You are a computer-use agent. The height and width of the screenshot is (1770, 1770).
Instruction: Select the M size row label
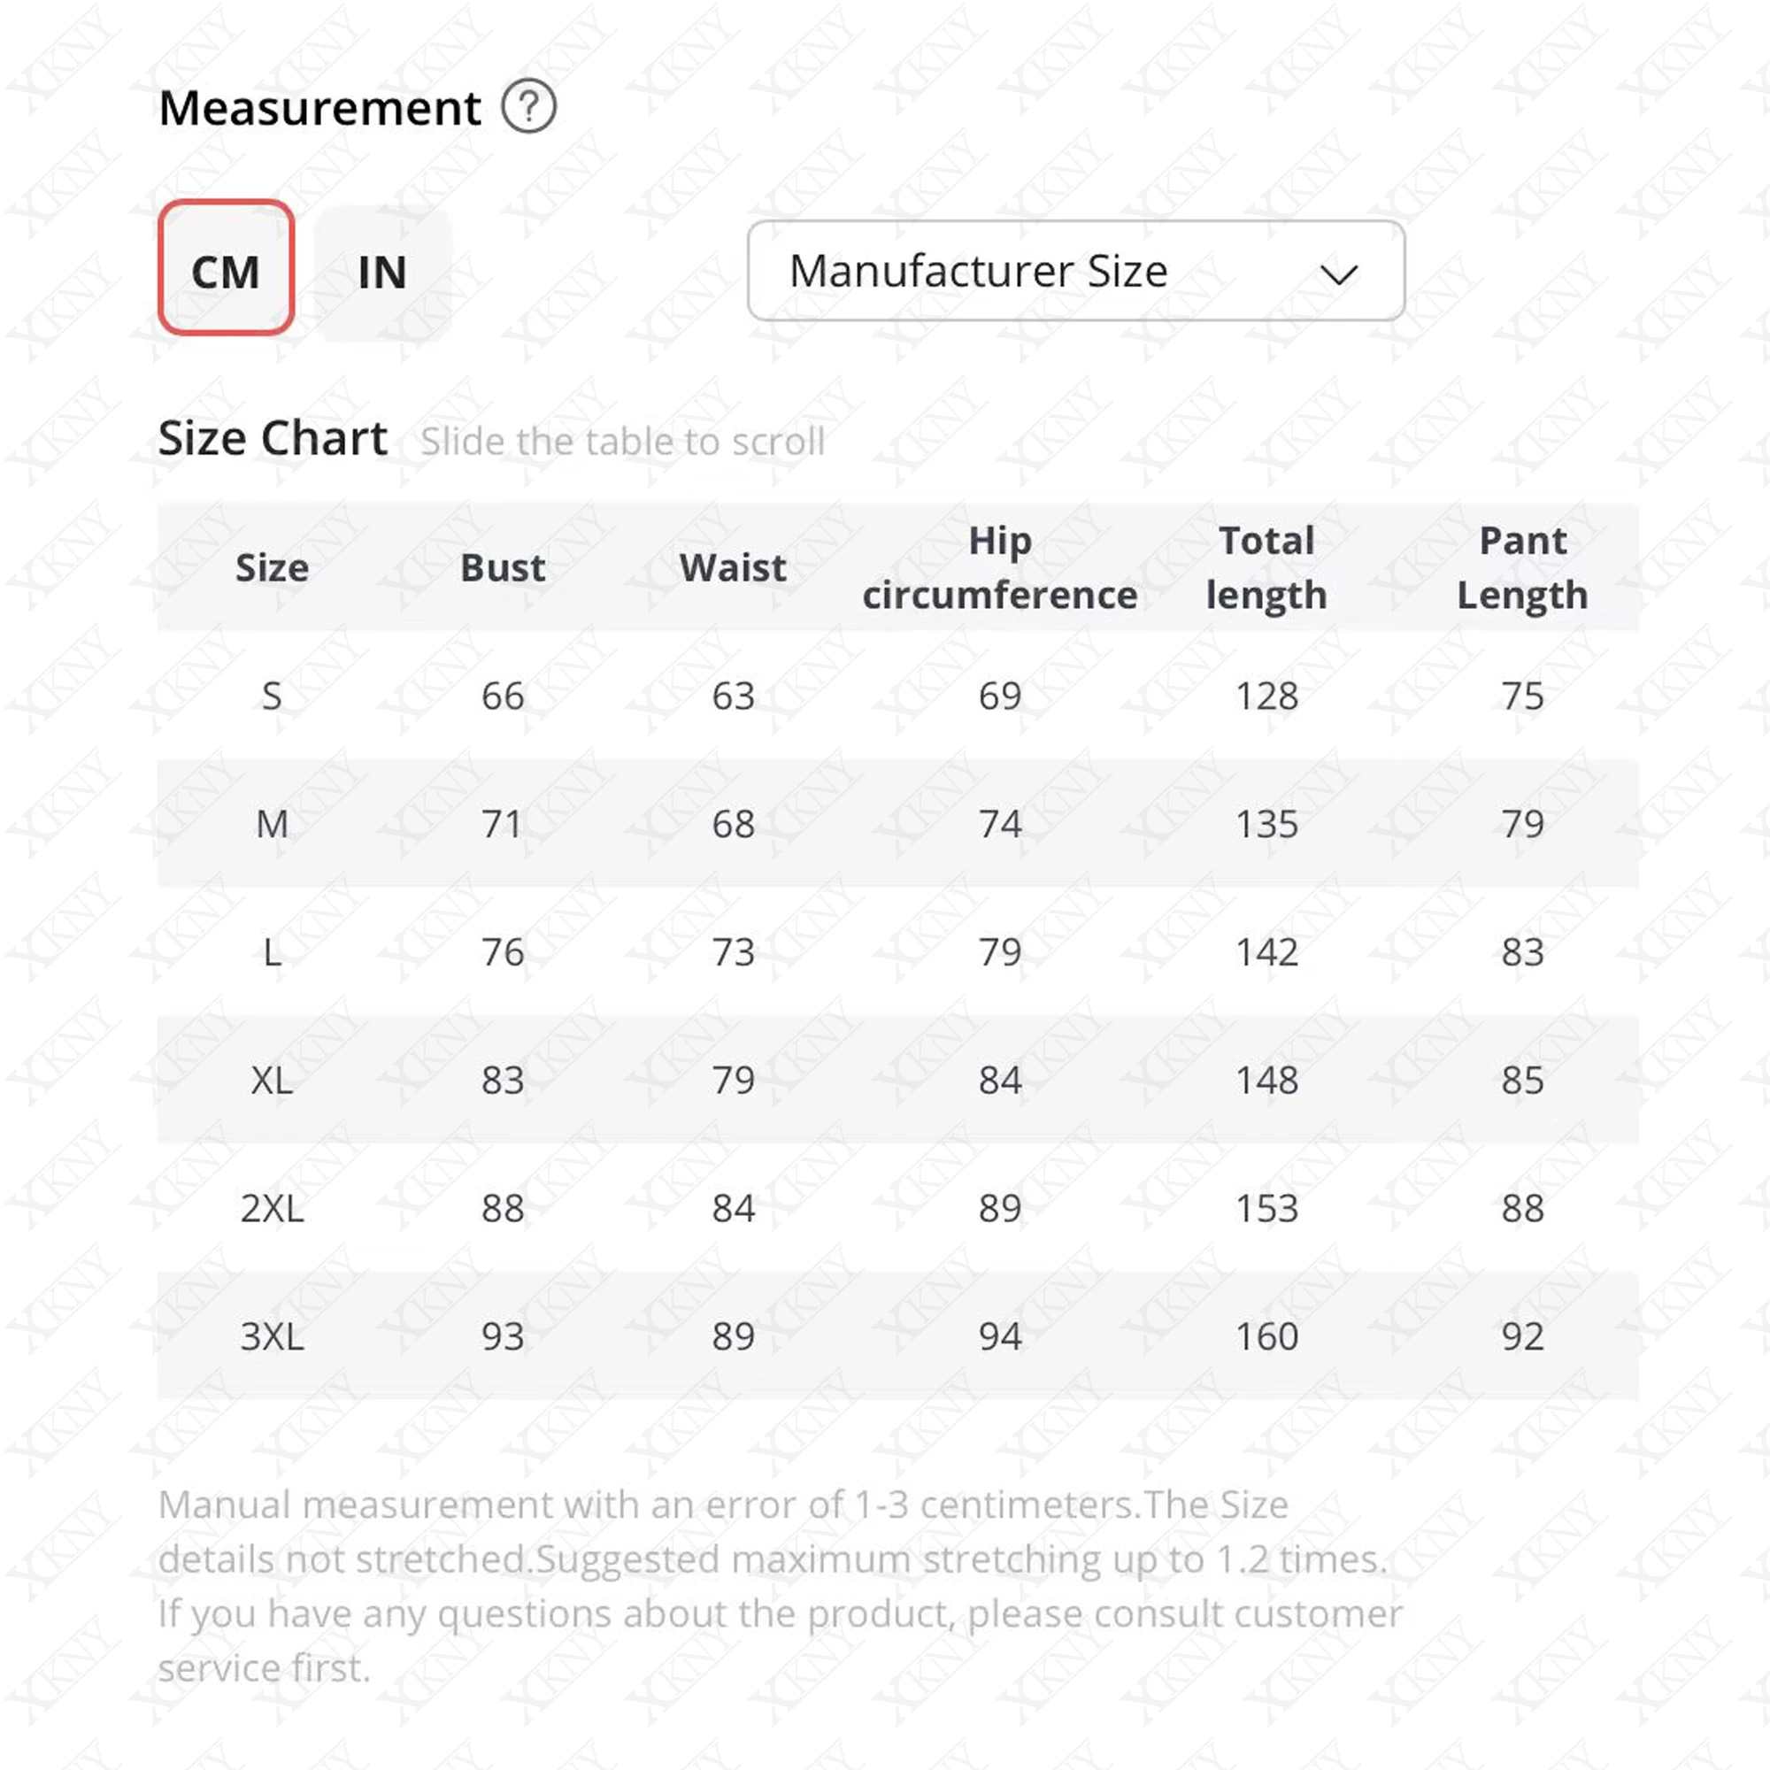[272, 825]
